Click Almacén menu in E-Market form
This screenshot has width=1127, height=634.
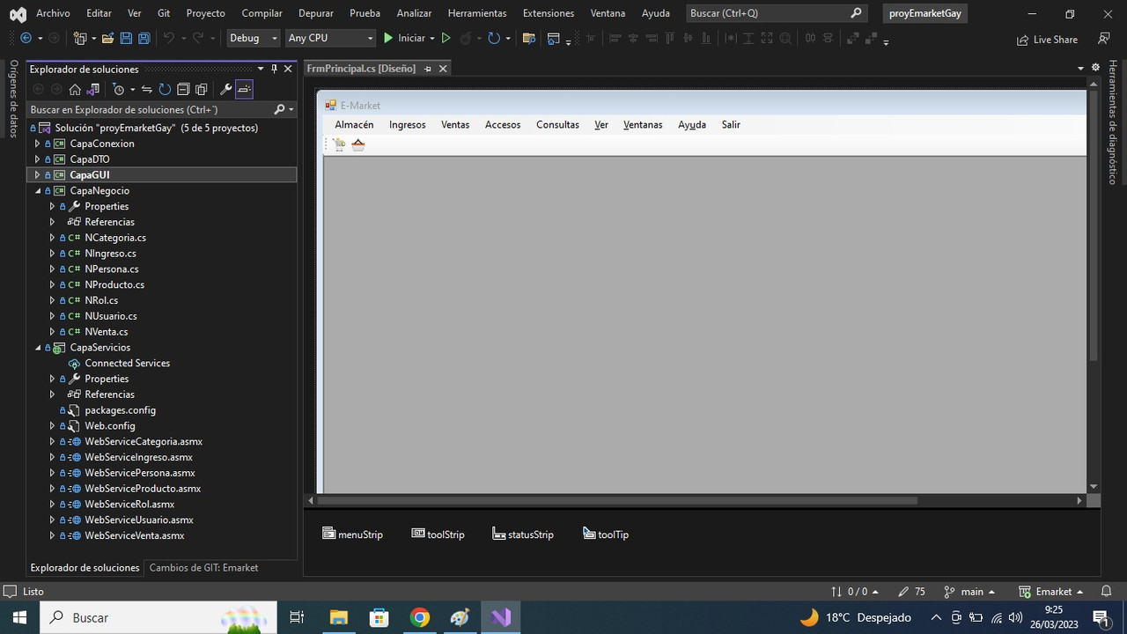354,125
